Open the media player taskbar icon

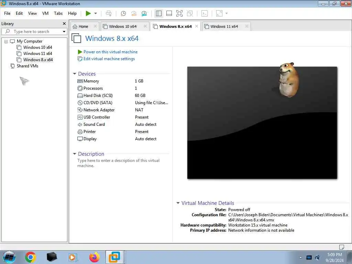(x=73, y=257)
